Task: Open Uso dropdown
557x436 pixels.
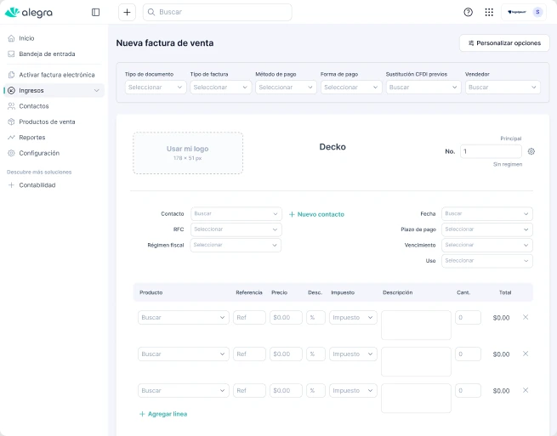Action: [x=487, y=261]
